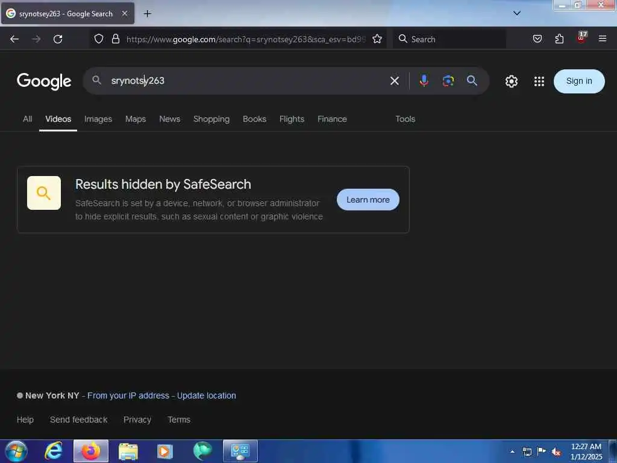The image size is (617, 463).
Task: Open Windows Media Player from taskbar
Action: [x=165, y=452]
